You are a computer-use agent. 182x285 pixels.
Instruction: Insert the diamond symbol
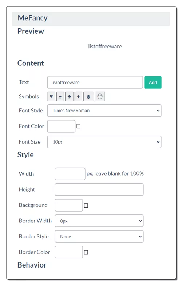tap(78, 96)
